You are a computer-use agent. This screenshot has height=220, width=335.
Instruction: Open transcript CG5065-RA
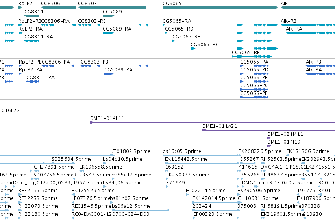pos(220,25)
